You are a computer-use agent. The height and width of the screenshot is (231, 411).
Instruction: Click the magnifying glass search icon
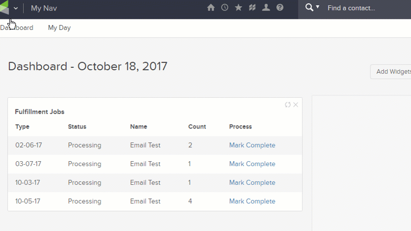click(310, 7)
